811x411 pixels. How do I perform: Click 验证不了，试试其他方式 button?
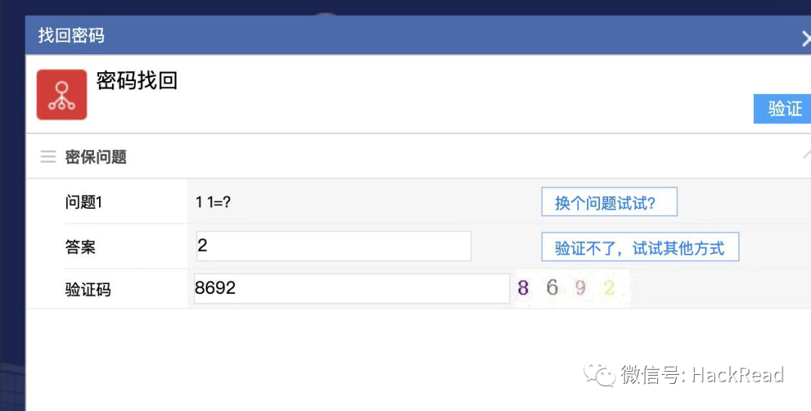coord(640,247)
